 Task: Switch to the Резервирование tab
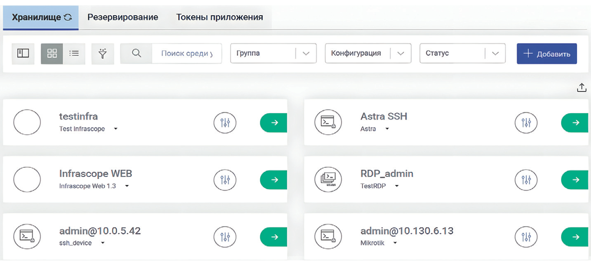tap(123, 17)
